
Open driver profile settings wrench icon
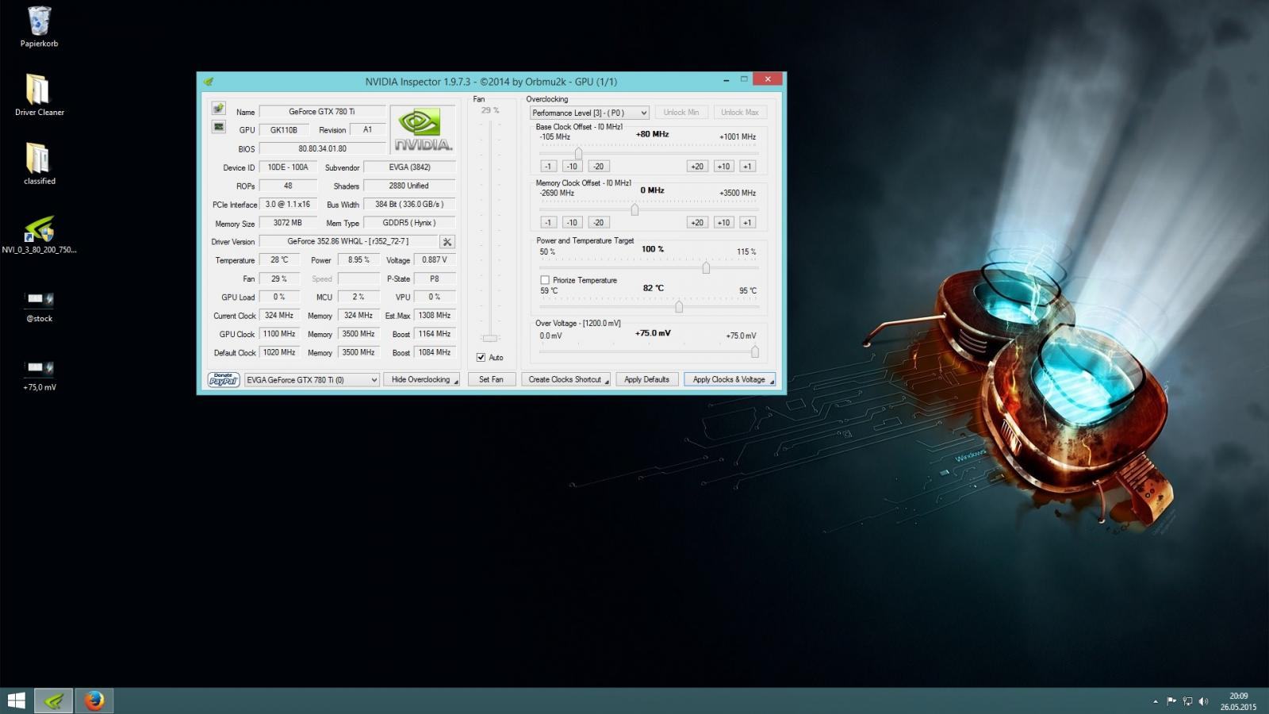coord(447,242)
